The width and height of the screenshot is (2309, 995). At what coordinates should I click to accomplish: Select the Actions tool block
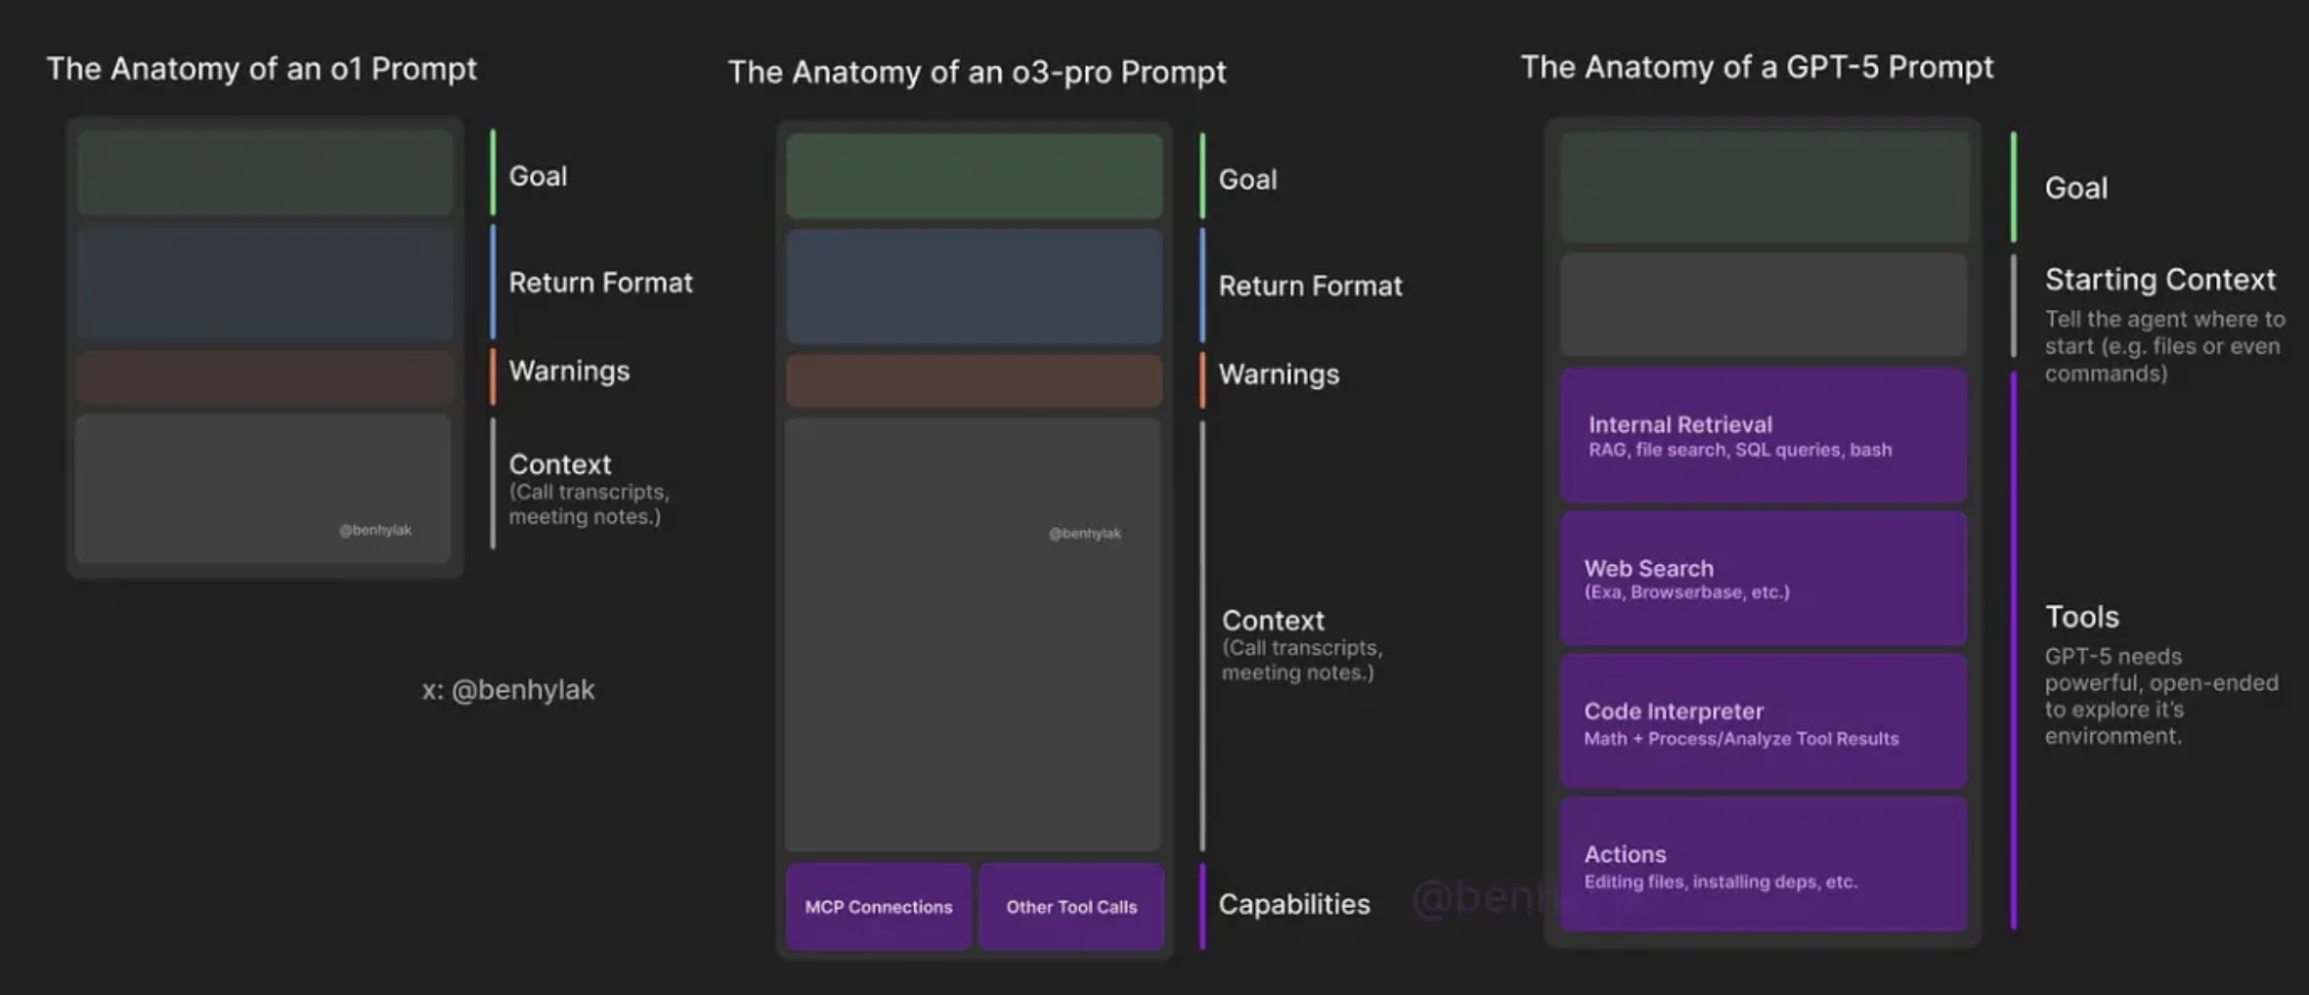pos(1763,865)
